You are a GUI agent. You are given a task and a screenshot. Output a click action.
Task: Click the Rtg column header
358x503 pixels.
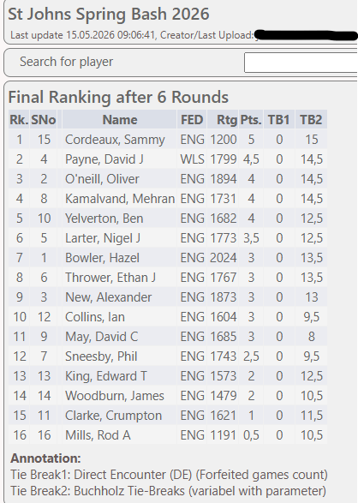click(x=227, y=120)
